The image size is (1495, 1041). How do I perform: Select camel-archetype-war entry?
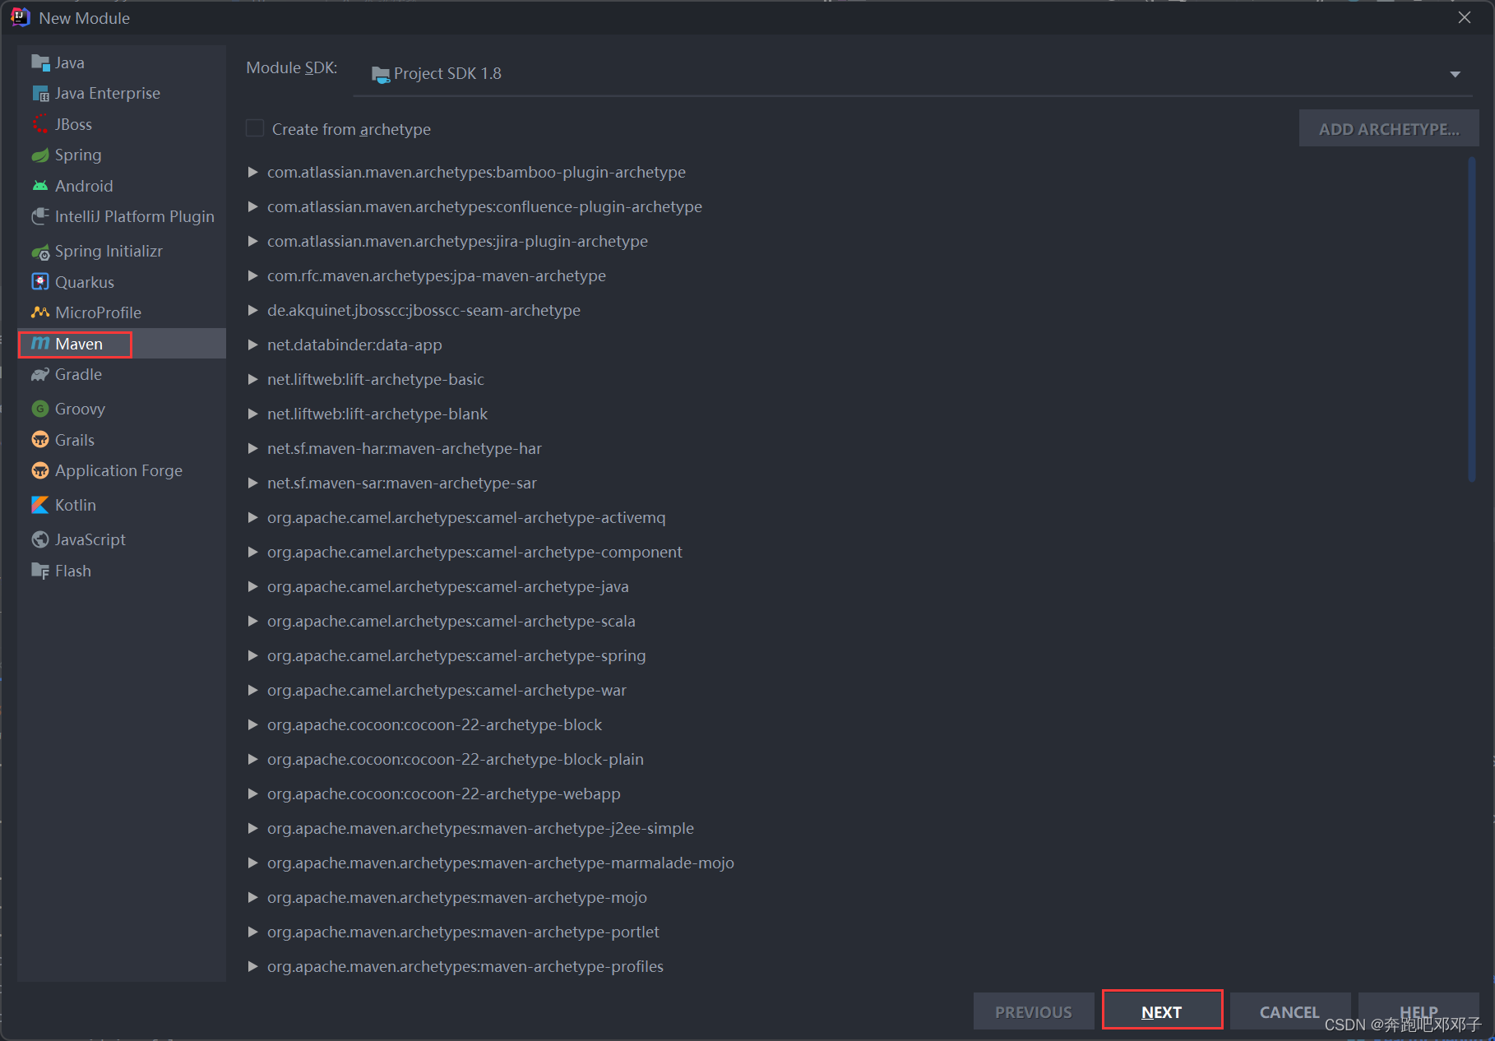446,690
